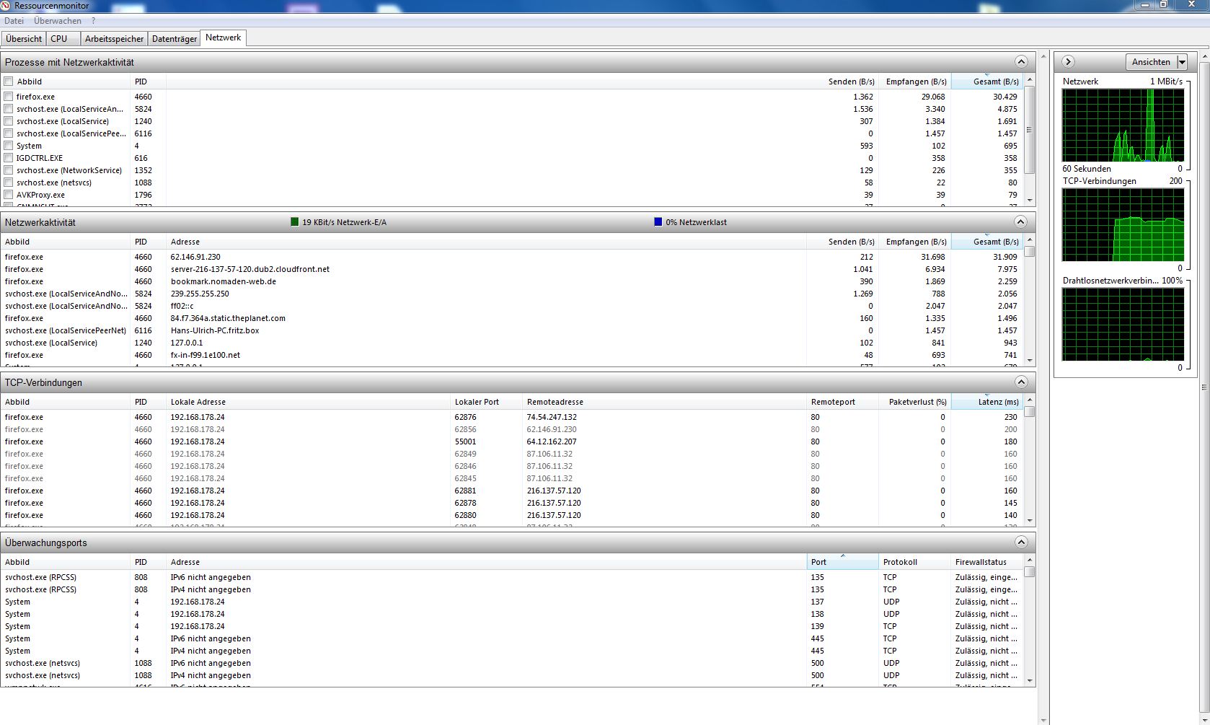Click the green Netzwerk-E/A legend square
1210x725 pixels.
point(294,222)
